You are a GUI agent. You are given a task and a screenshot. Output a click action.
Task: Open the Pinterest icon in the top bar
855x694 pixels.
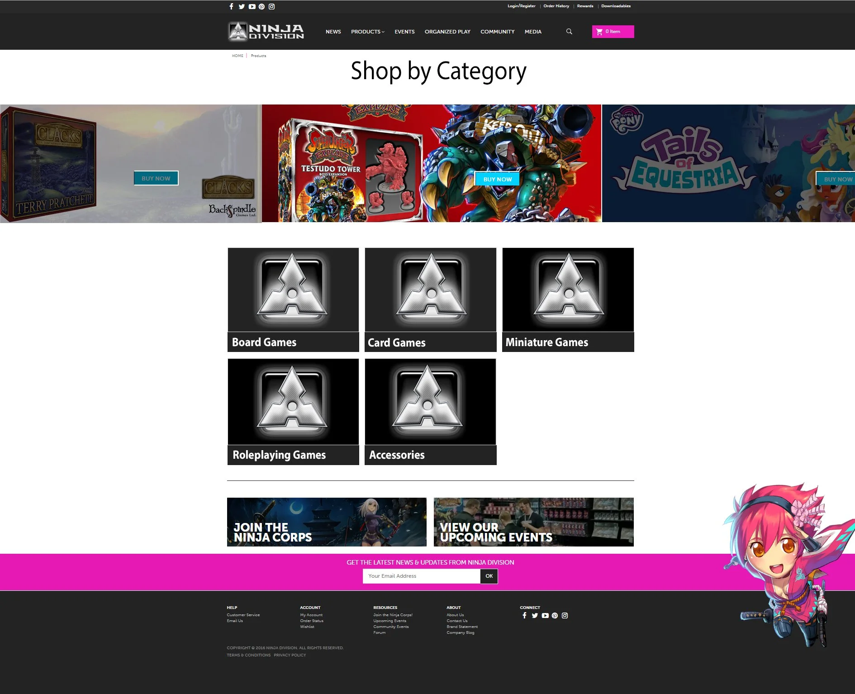[261, 6]
